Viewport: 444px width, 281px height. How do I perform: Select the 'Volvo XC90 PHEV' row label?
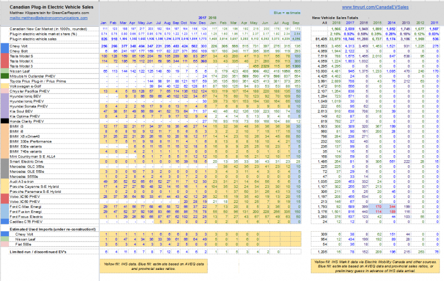[25, 197]
